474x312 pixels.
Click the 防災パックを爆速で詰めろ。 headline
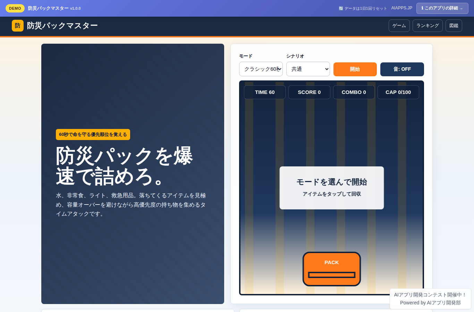[x=124, y=166]
